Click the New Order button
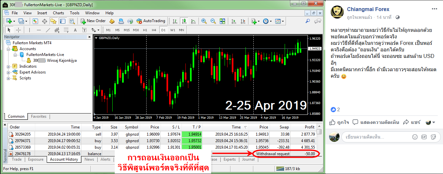Screen dimensions: 443x174 93,21
